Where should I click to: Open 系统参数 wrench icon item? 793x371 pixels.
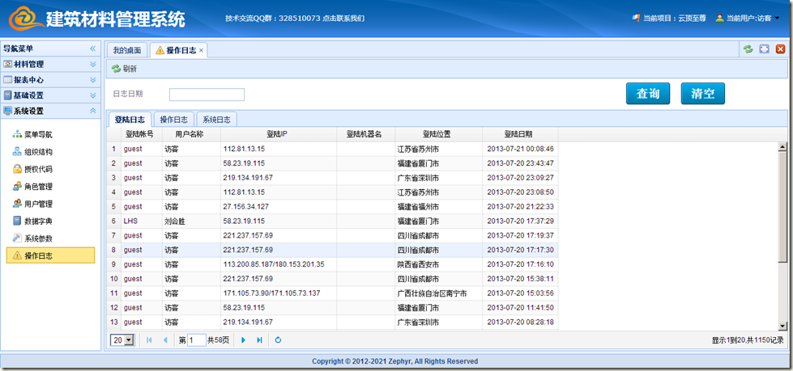[17, 238]
